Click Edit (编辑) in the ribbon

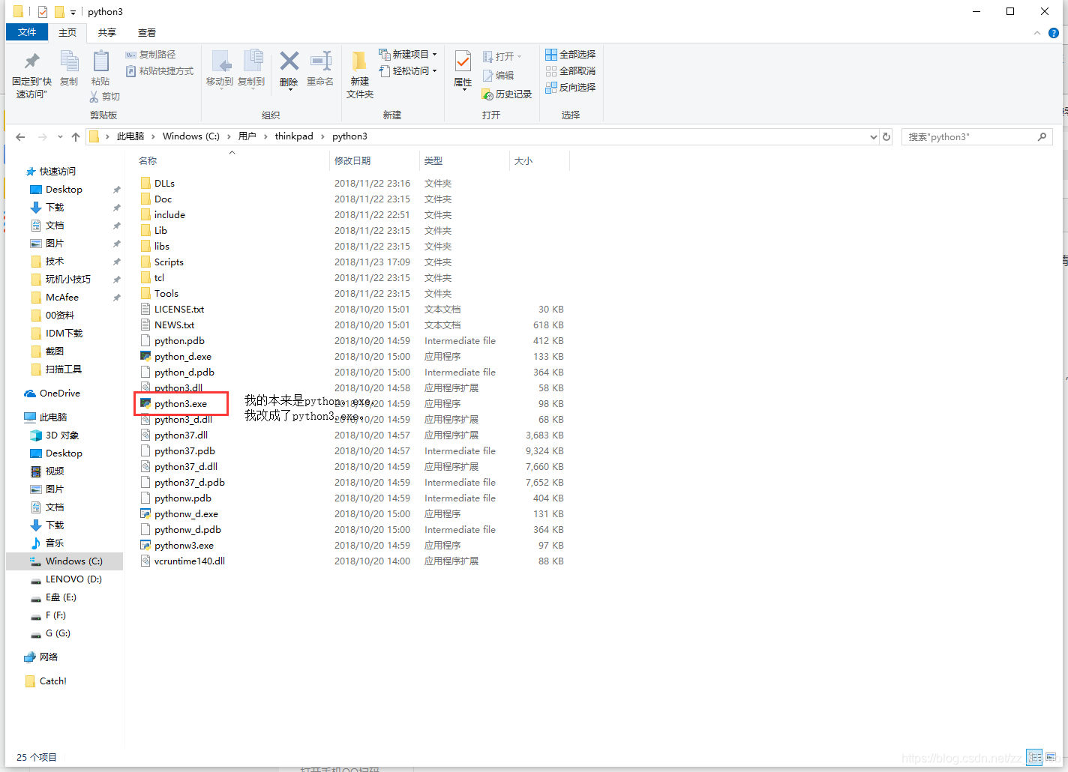point(499,76)
